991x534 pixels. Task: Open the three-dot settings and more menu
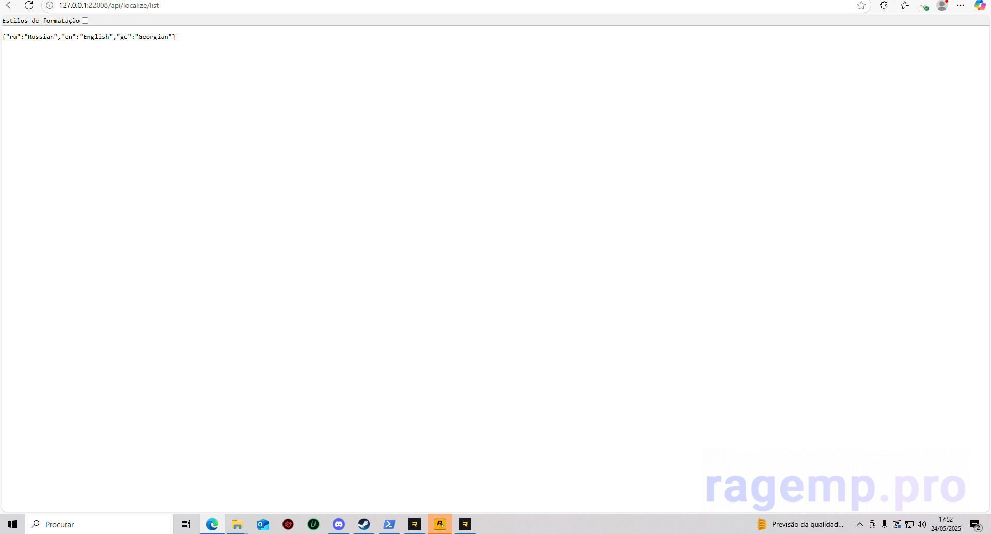961,5
